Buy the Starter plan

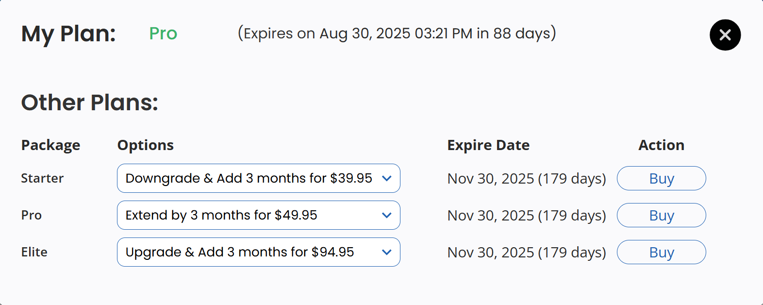click(661, 178)
